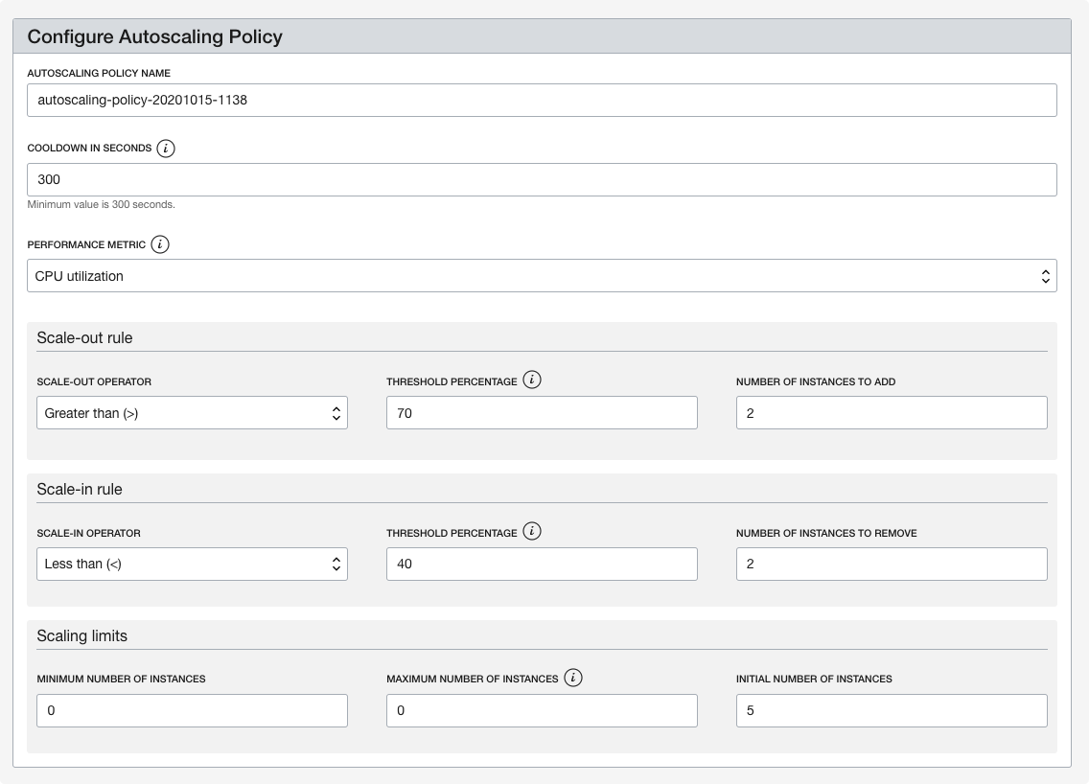Viewport: 1089px width, 784px height.
Task: Click the Autoscaling Policy Name field
Action: pos(542,100)
